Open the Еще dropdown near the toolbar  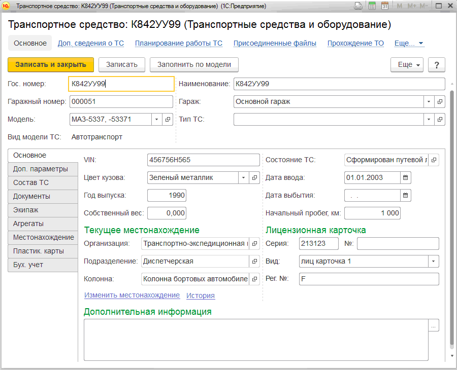(x=406, y=65)
